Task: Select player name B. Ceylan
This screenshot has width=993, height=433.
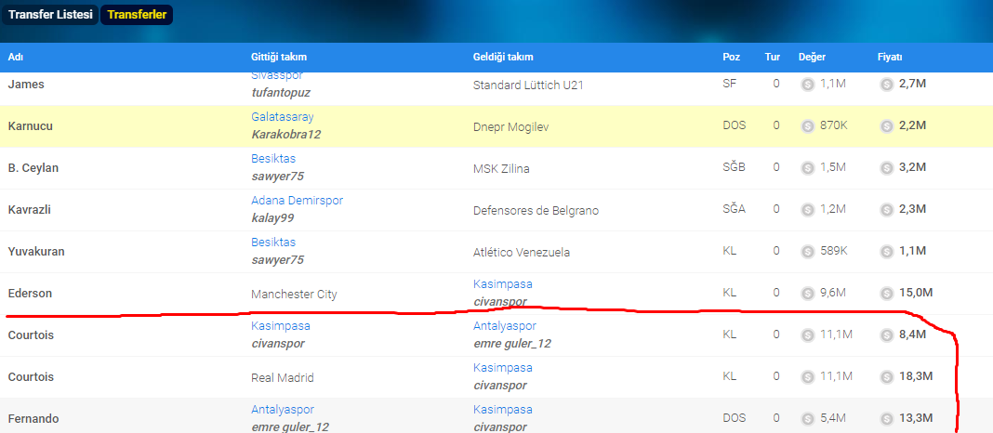Action: pyautogui.click(x=32, y=168)
